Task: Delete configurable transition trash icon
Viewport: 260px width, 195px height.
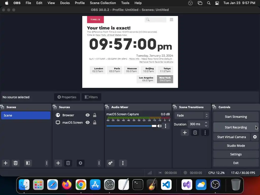Action: click(x=195, y=133)
